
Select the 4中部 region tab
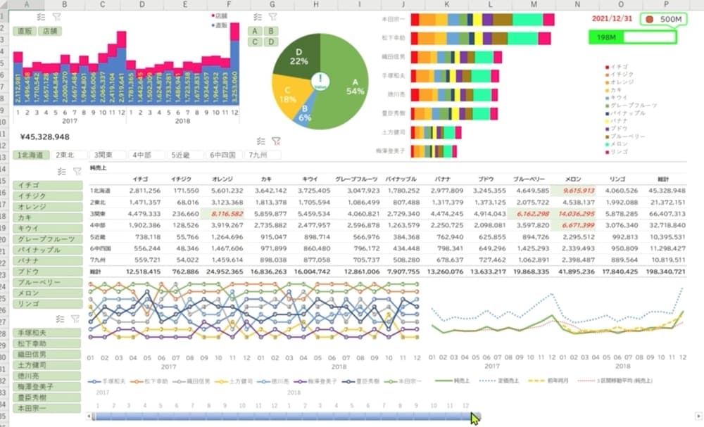[x=146, y=155]
